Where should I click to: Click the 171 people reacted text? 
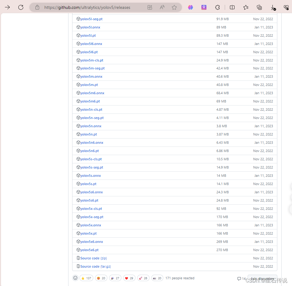[x=180, y=278]
